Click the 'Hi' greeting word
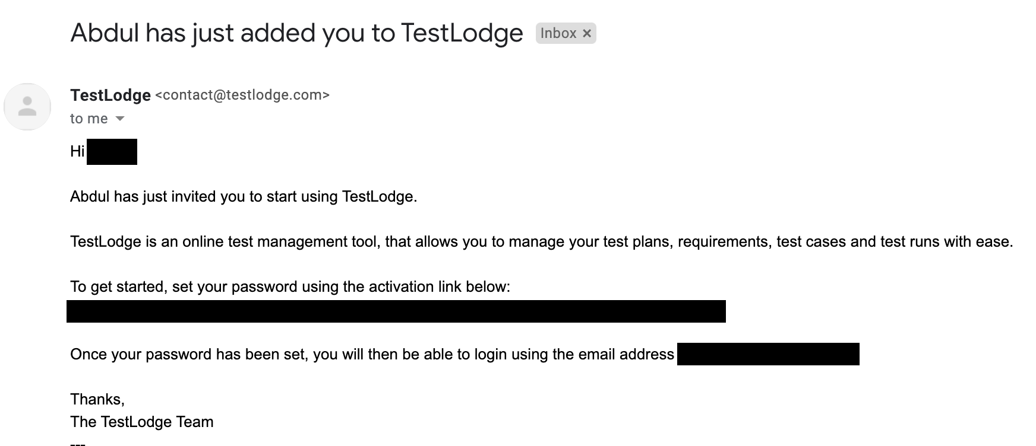 pos(77,151)
